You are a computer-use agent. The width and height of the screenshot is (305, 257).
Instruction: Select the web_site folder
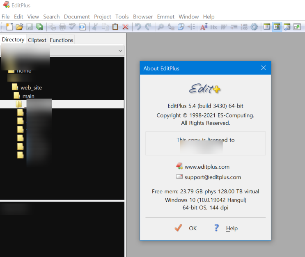point(27,87)
